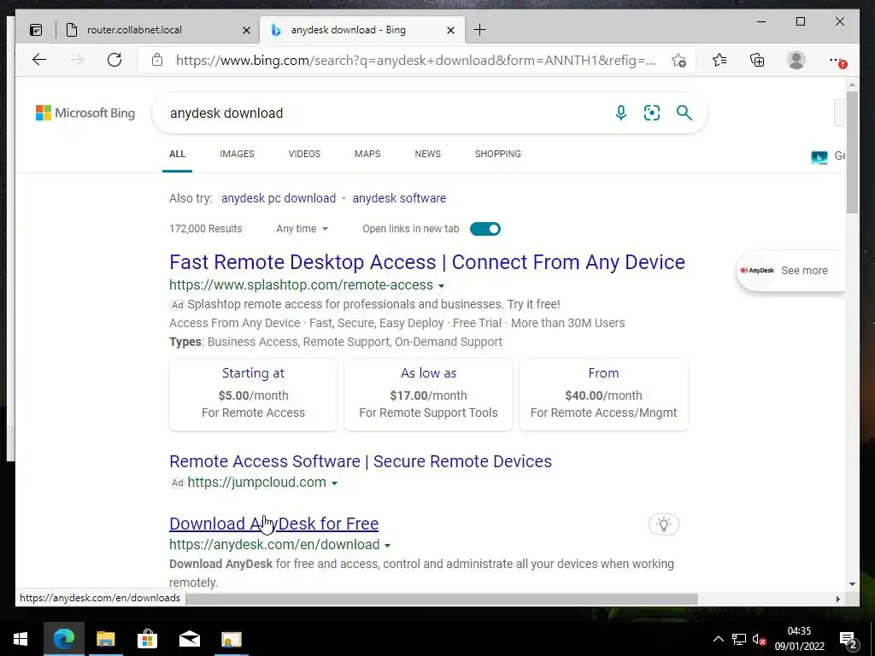Screen dimensions: 875x656
Task: Try the anydesk pc download suggestion
Action: 279,198
